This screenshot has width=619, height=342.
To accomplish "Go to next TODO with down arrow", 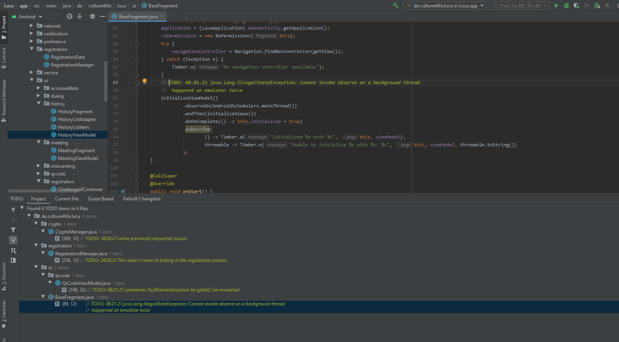I will 13,220.
